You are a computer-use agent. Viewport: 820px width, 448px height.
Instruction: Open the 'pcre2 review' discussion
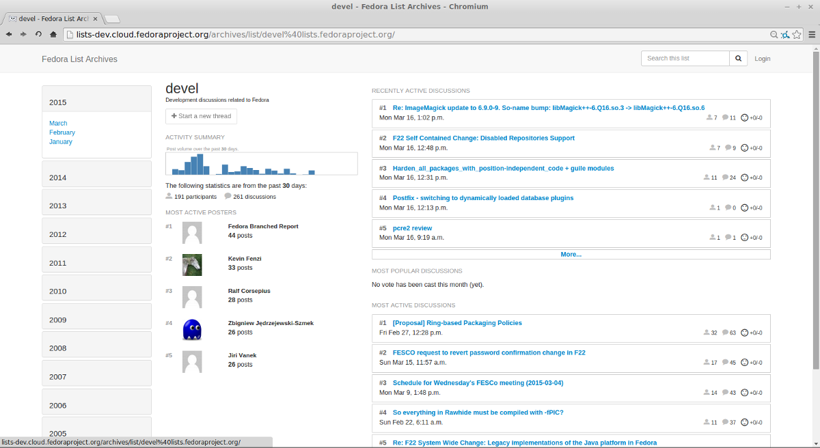pyautogui.click(x=412, y=228)
